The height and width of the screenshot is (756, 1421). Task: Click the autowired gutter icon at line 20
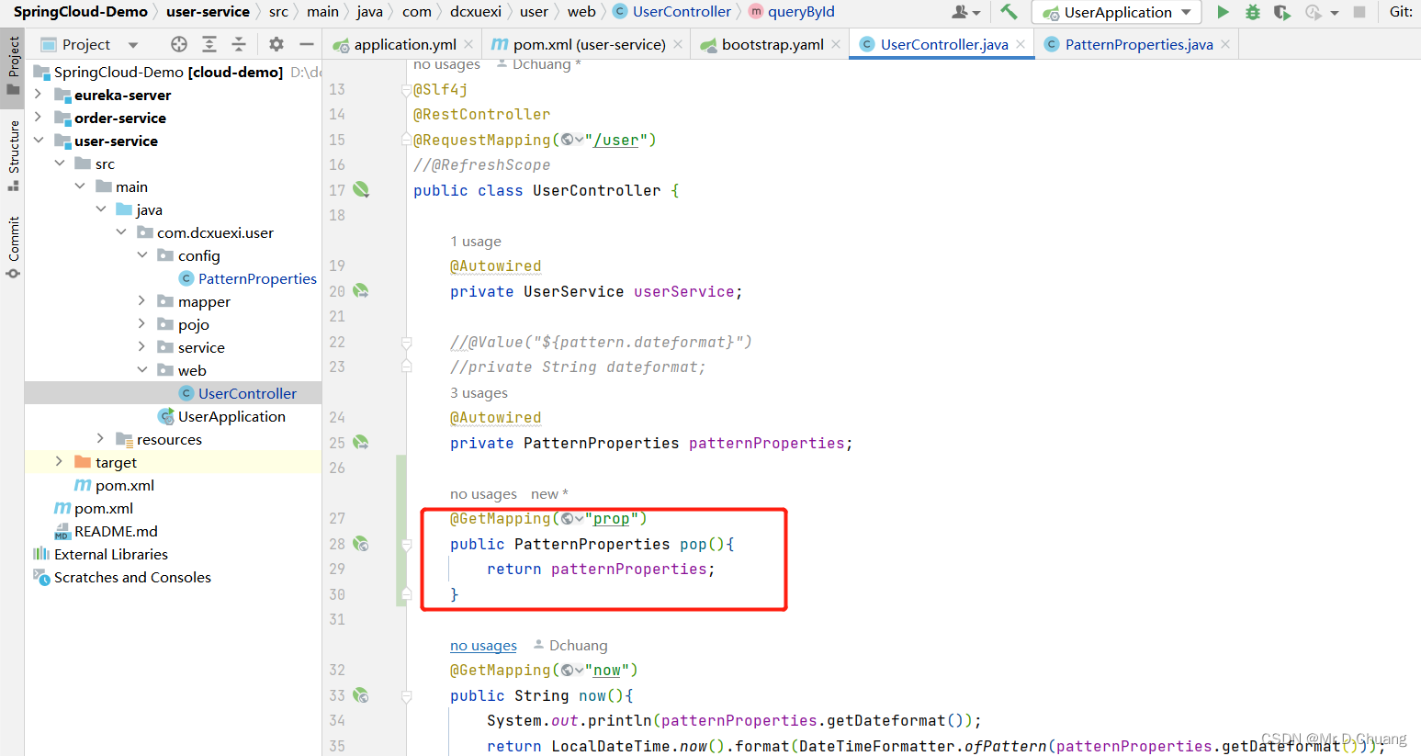(361, 290)
